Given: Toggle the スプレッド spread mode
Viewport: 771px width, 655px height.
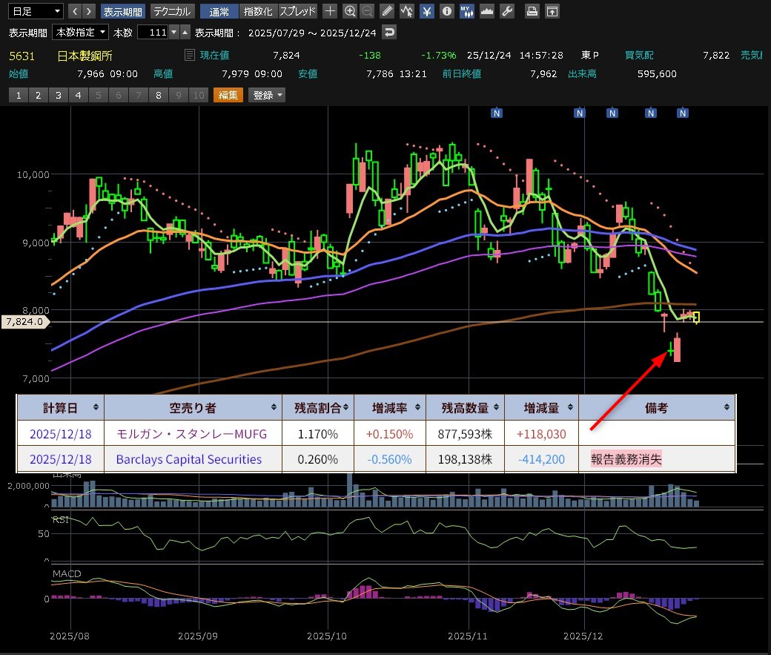Looking at the screenshot, I should point(298,11).
